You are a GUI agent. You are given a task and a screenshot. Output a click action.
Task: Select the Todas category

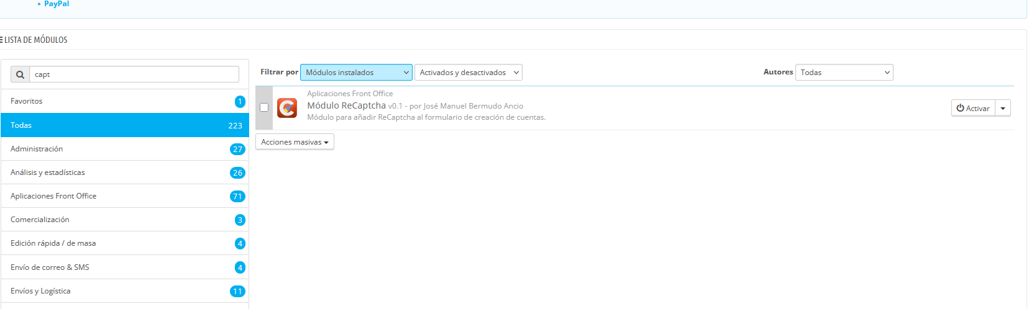point(125,125)
